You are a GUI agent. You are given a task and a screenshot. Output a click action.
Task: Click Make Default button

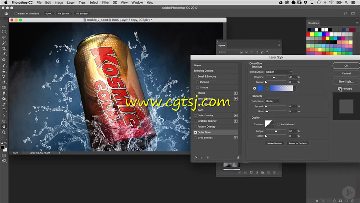tap(274, 143)
